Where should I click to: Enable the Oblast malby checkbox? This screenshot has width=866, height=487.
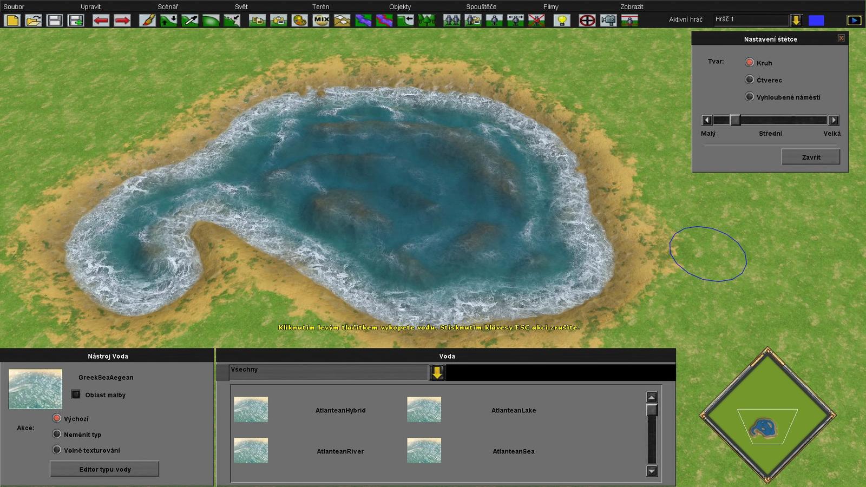pos(76,394)
